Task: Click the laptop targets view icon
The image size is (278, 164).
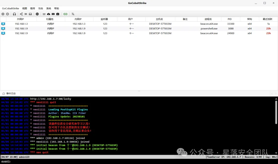Action: (30, 14)
